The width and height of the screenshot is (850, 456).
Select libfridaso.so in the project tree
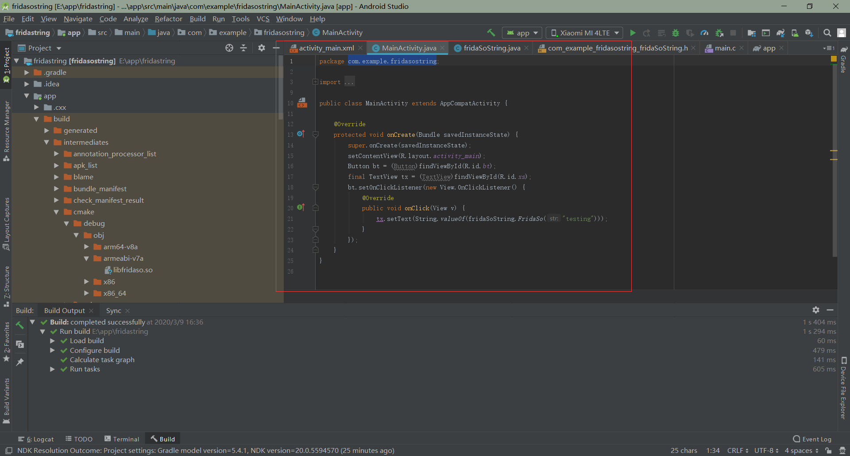pyautogui.click(x=132, y=270)
